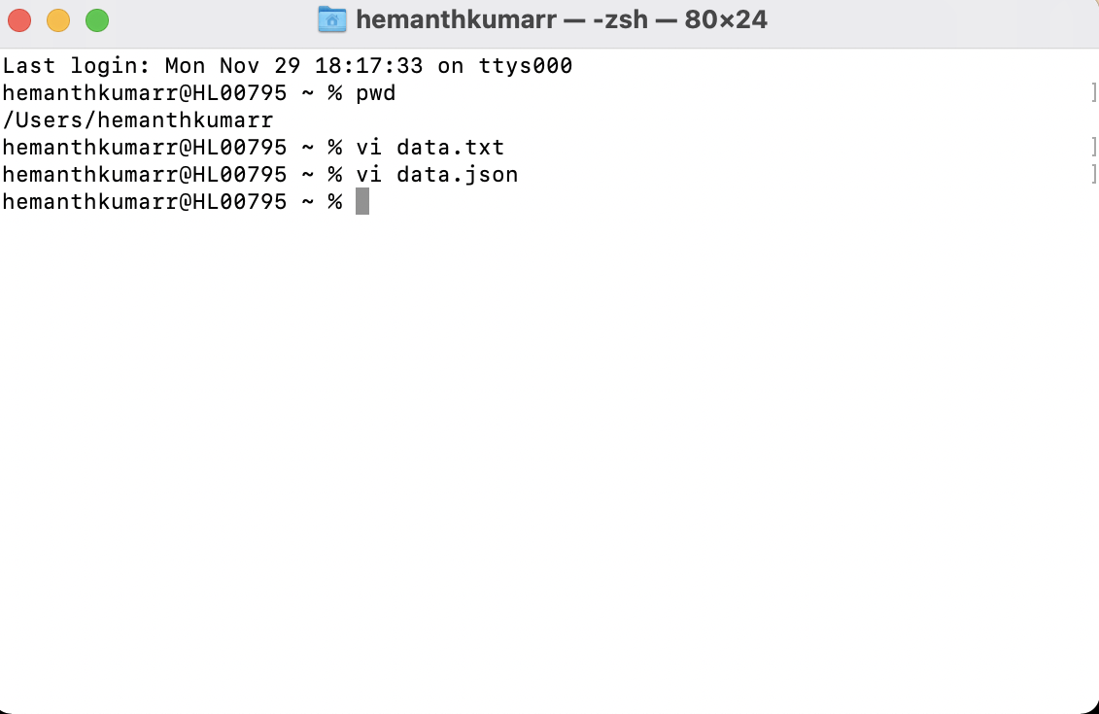Click the window title 'hemanthkumarr — -zsh — 80×24'
The width and height of the screenshot is (1099, 714).
(559, 18)
